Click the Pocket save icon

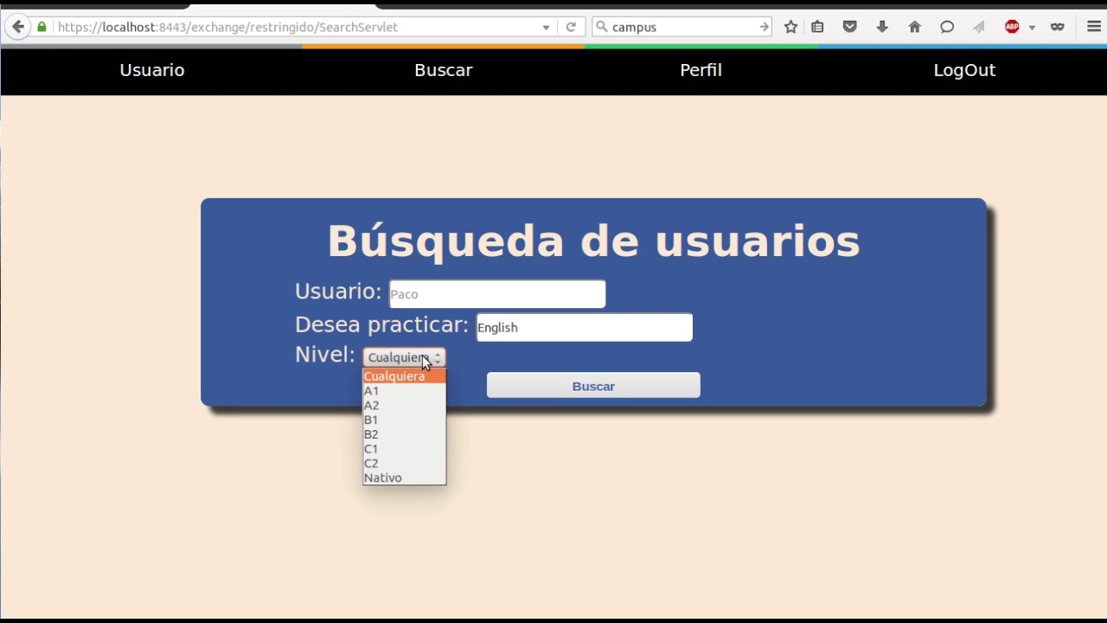(x=849, y=27)
